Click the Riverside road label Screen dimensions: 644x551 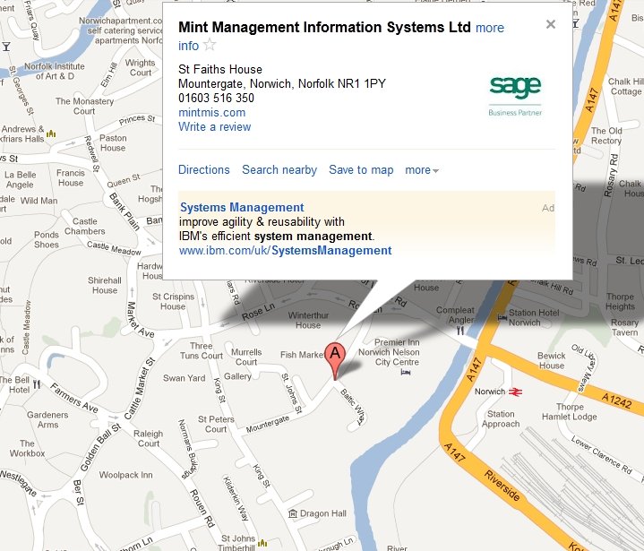[502, 486]
